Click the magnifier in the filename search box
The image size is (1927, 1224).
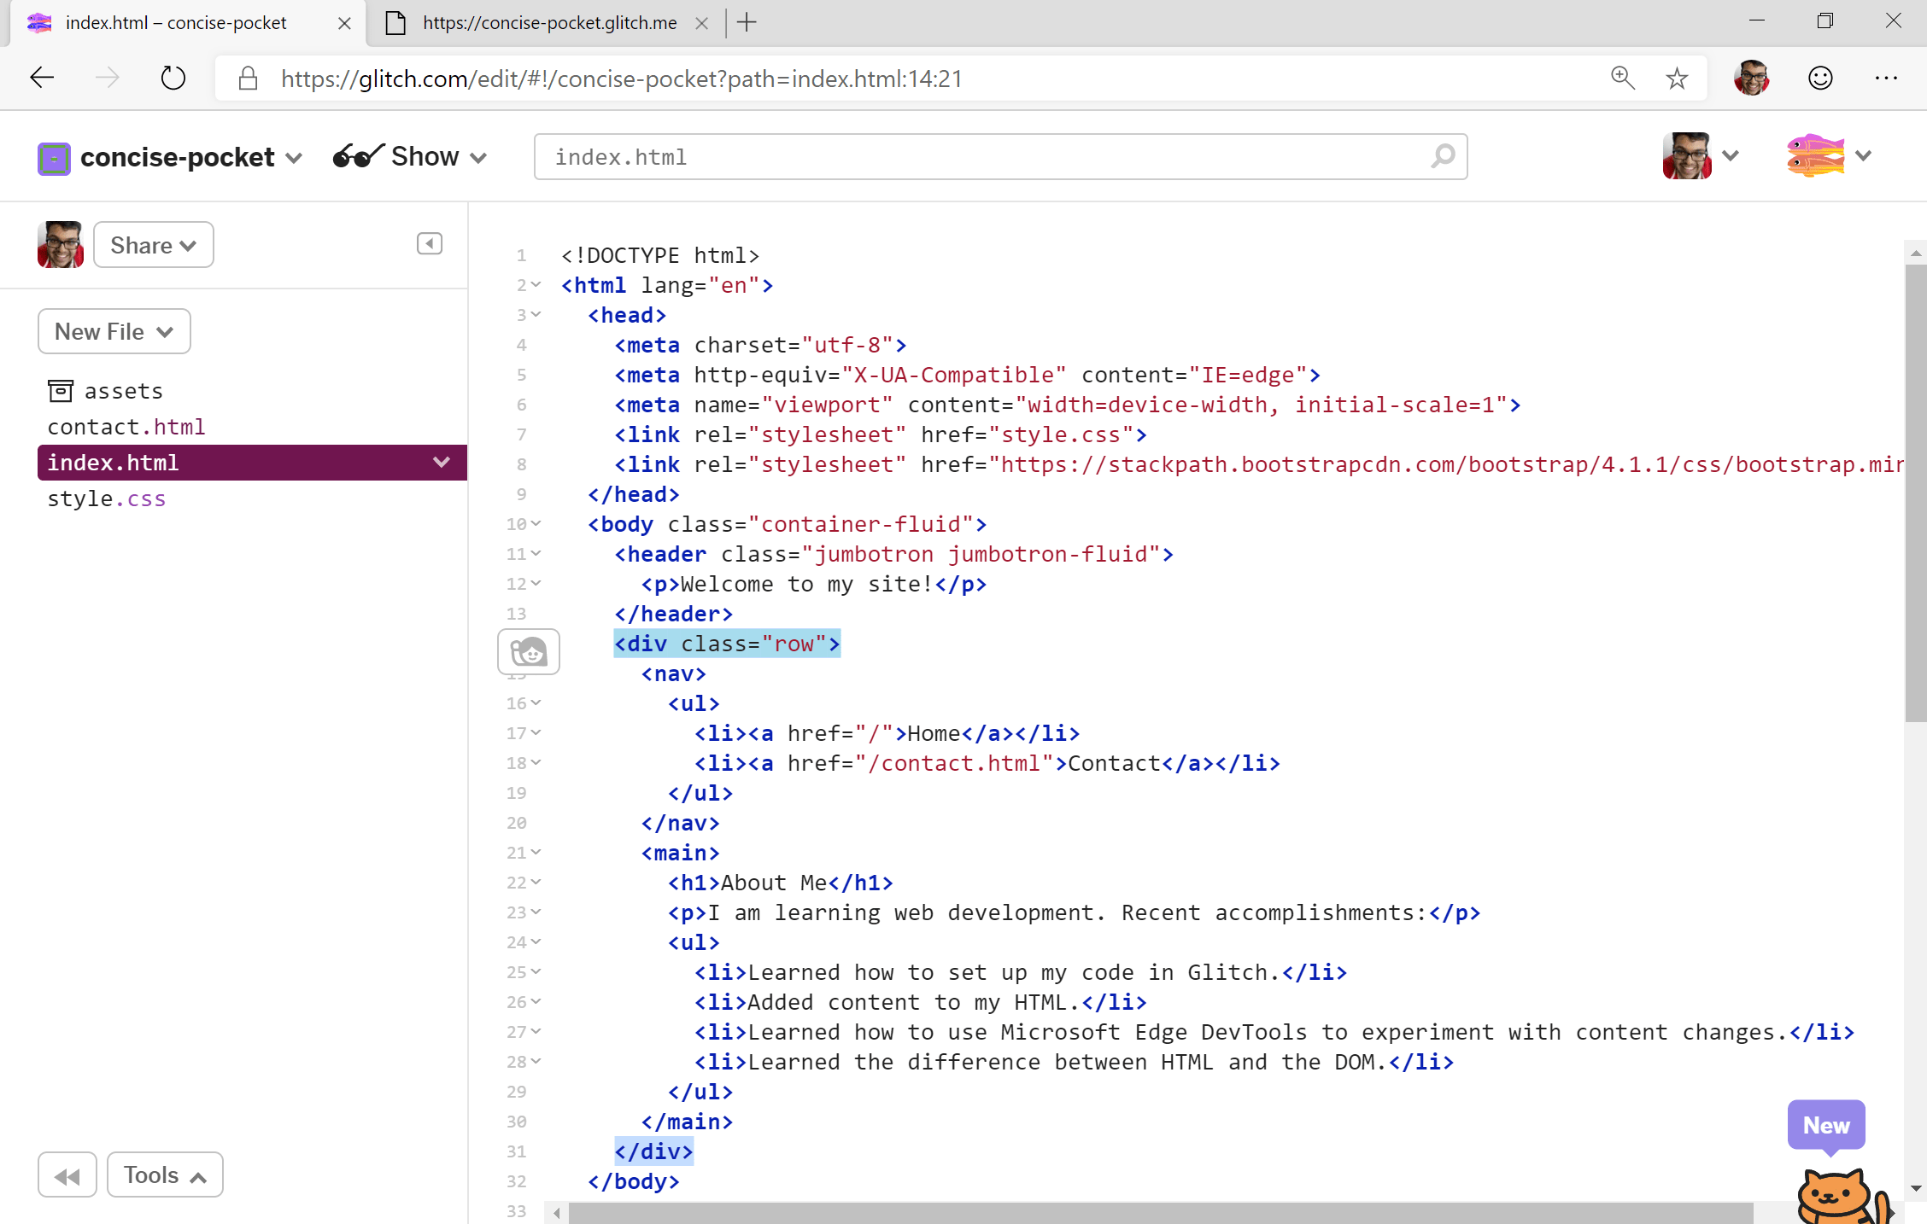(x=1442, y=156)
